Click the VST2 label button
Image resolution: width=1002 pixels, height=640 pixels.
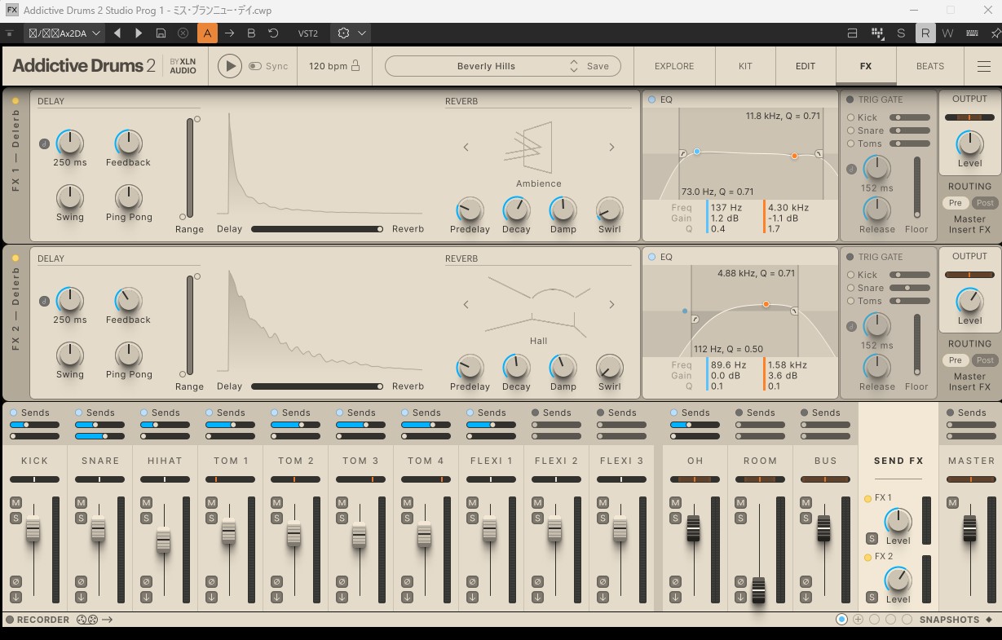click(x=308, y=33)
